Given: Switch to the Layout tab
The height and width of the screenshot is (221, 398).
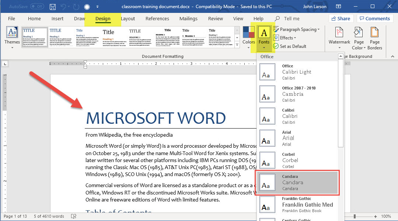Looking at the screenshot, I should (x=128, y=19).
